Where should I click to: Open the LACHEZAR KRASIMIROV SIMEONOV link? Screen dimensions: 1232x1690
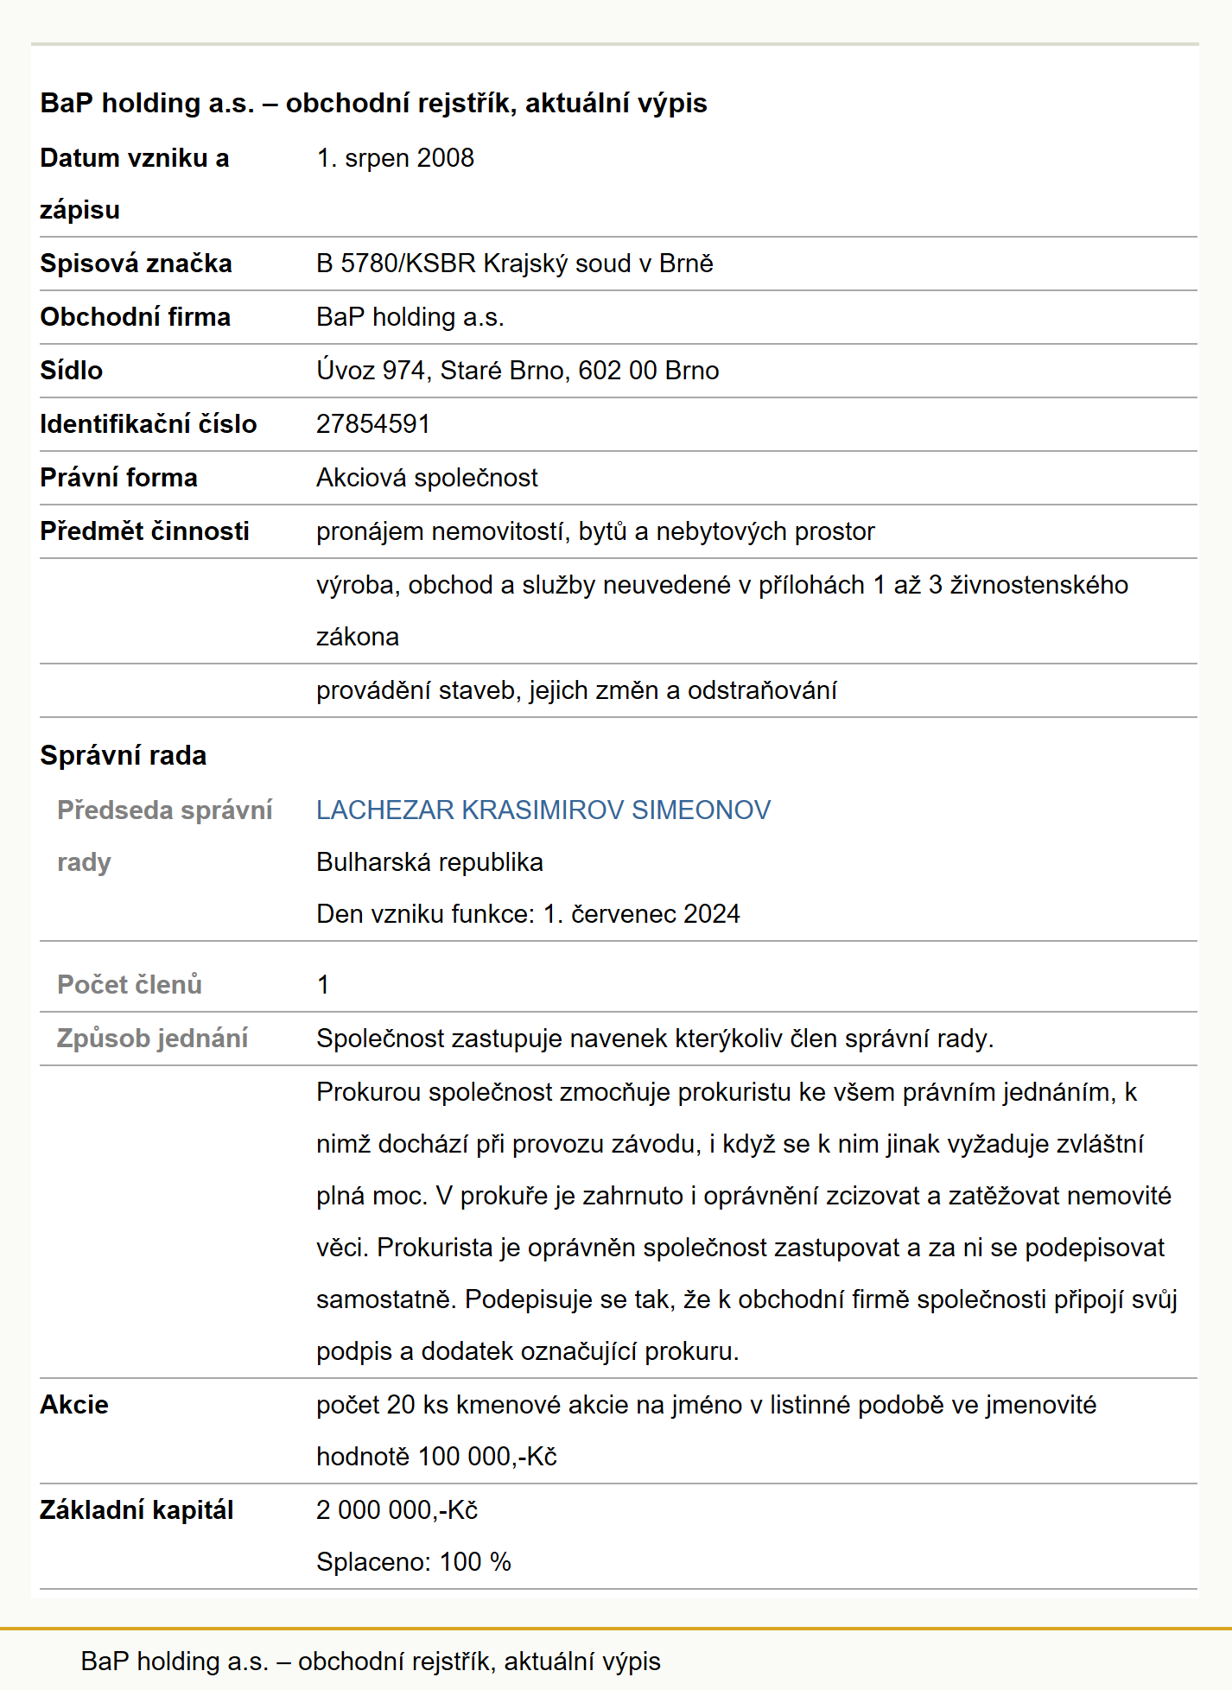tap(543, 810)
